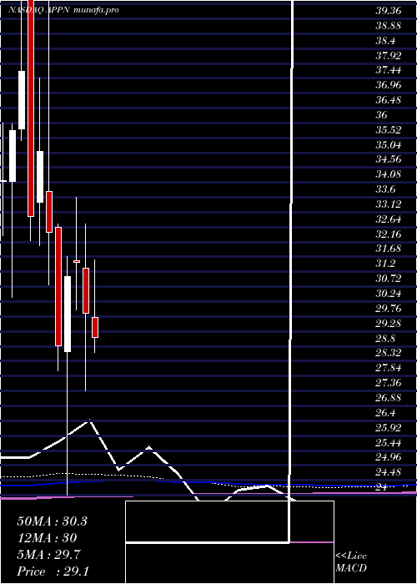This screenshot has height=584, width=417.
Task: Click the 30.24 price axis label
Action: coord(389,294)
